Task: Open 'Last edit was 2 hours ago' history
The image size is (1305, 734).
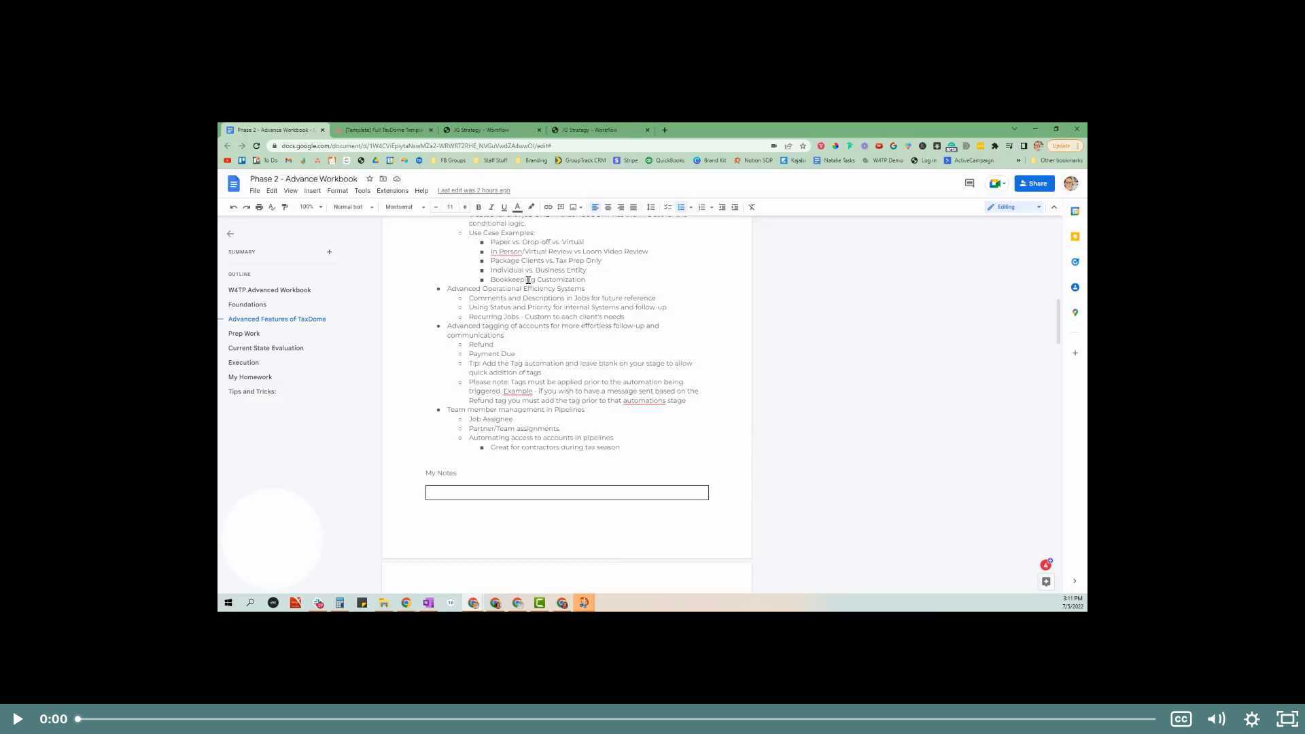Action: click(x=474, y=191)
